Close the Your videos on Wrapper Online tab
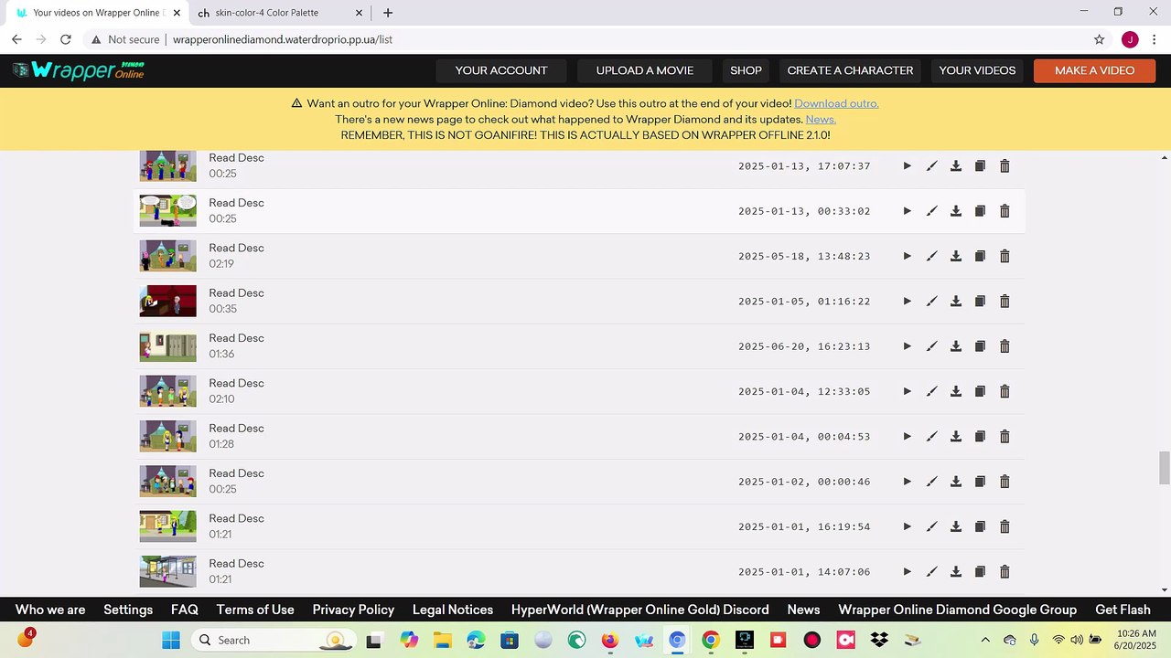 (177, 13)
